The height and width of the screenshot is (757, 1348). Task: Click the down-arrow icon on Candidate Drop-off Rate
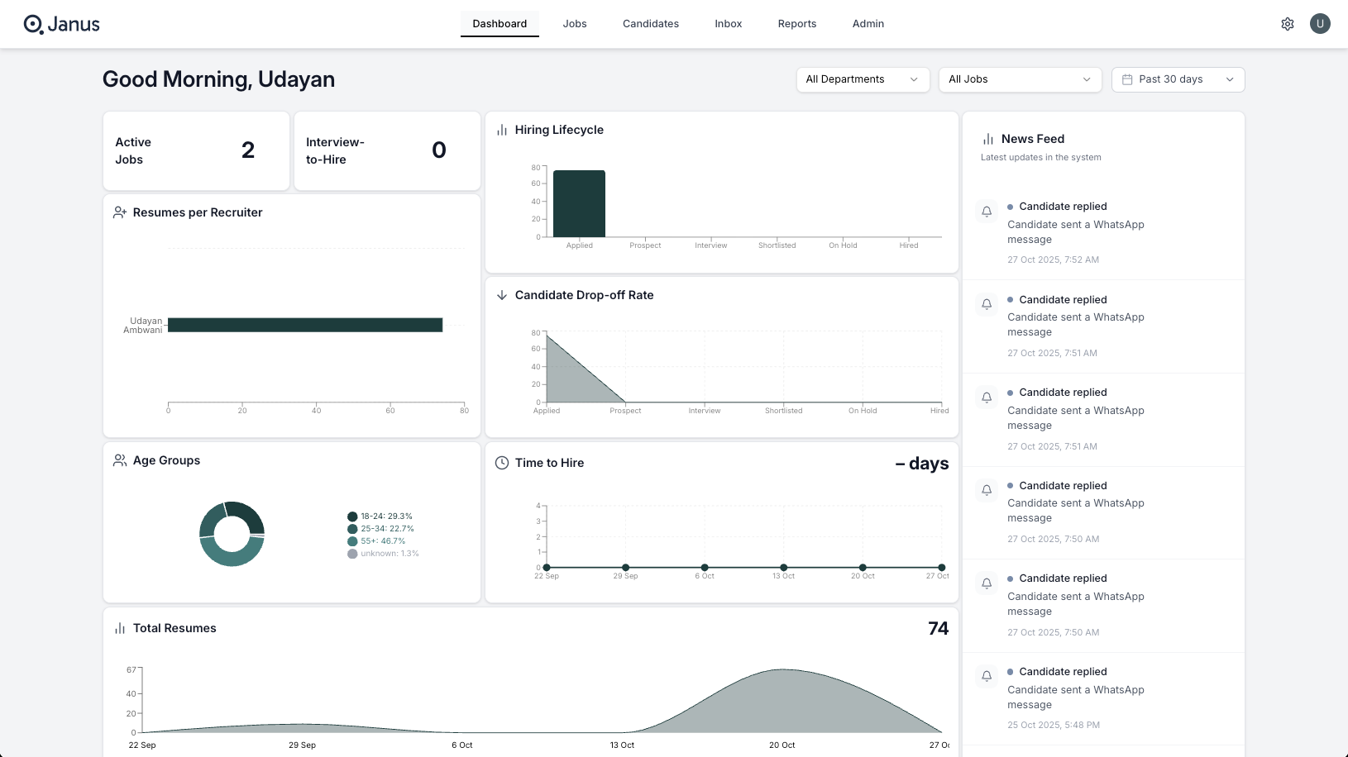pyautogui.click(x=502, y=295)
